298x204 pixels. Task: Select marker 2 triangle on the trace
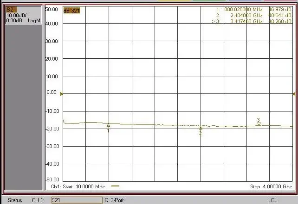click(201, 128)
